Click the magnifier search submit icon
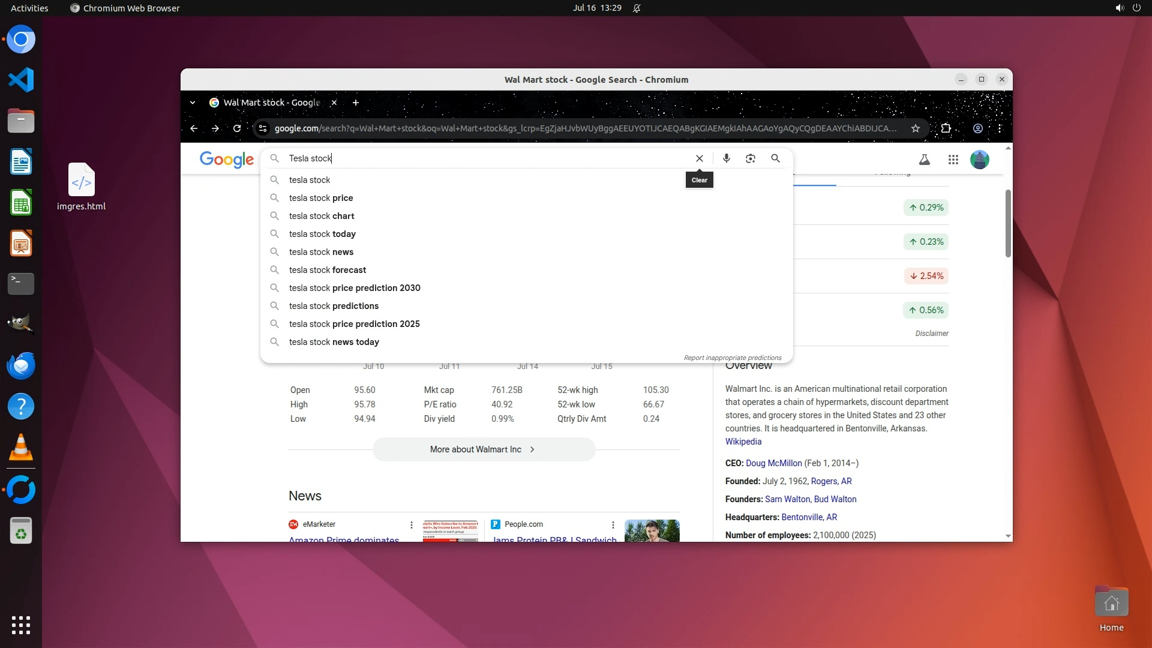Screen dimensions: 1152x648 (x=775, y=158)
